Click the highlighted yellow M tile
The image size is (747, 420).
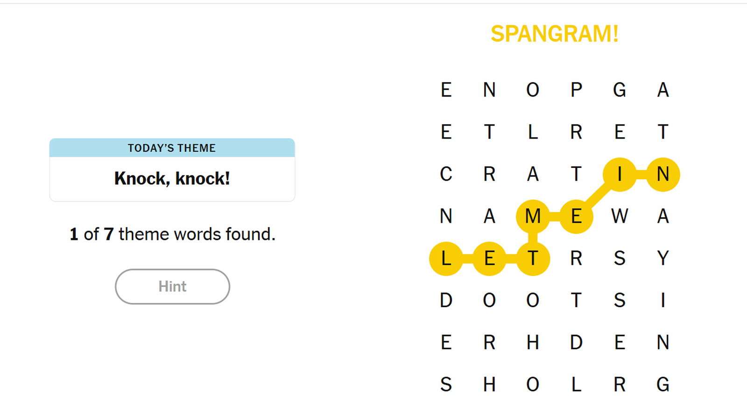tap(533, 217)
